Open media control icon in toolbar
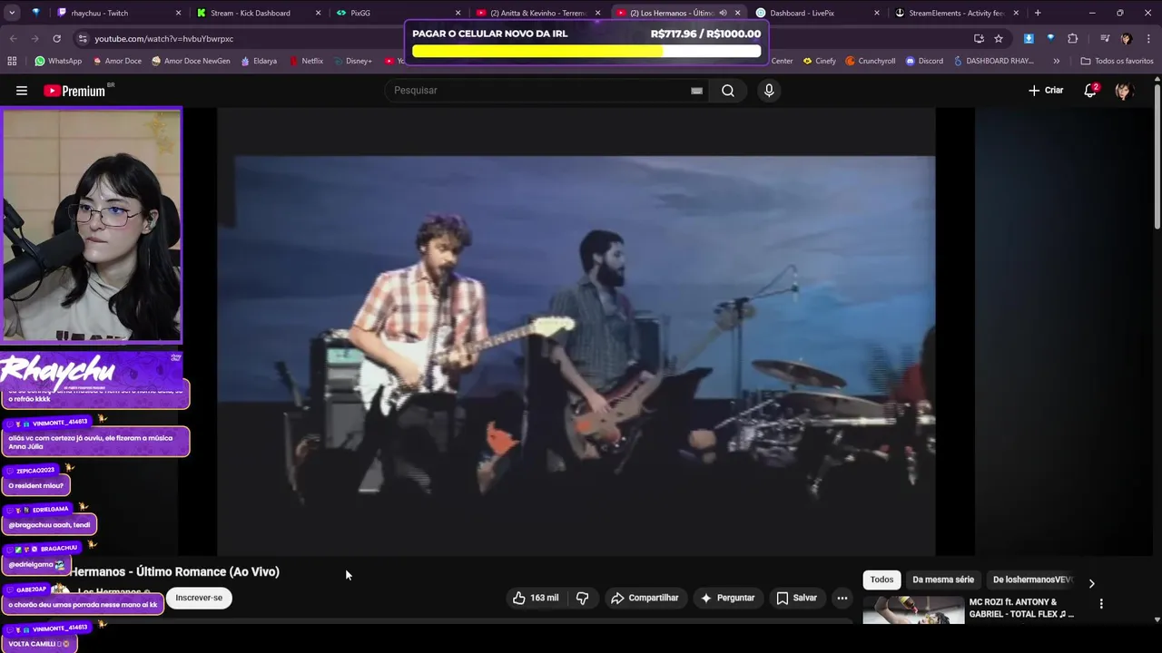 click(x=1104, y=39)
